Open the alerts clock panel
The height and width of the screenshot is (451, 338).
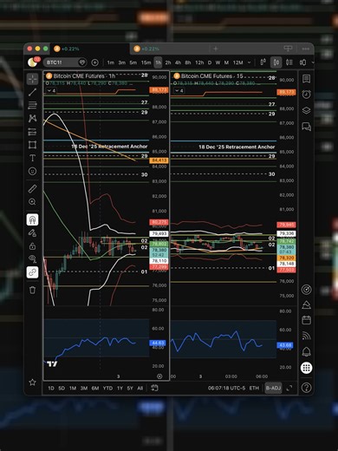pyautogui.click(x=306, y=95)
